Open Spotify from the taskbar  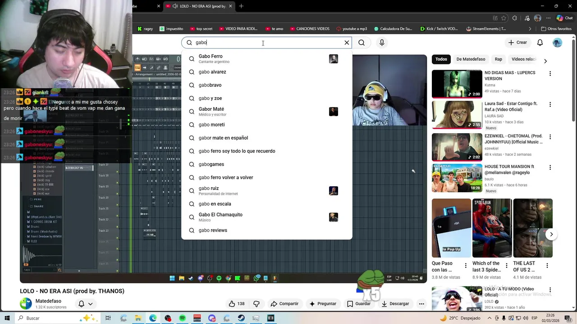[182, 318]
